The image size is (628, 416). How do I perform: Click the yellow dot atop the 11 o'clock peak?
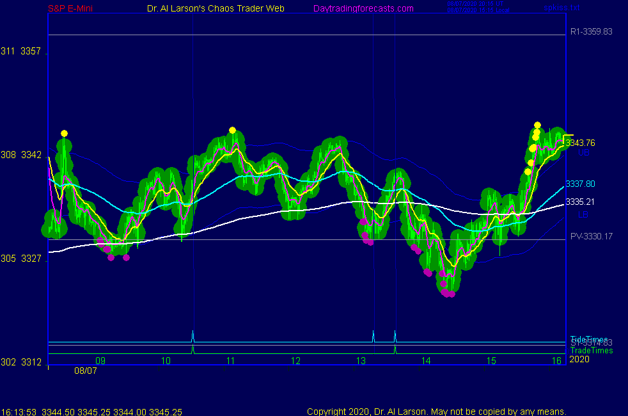pyautogui.click(x=232, y=131)
